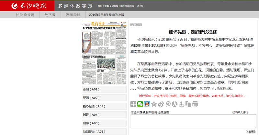Click the plus more-share icon

133,104
